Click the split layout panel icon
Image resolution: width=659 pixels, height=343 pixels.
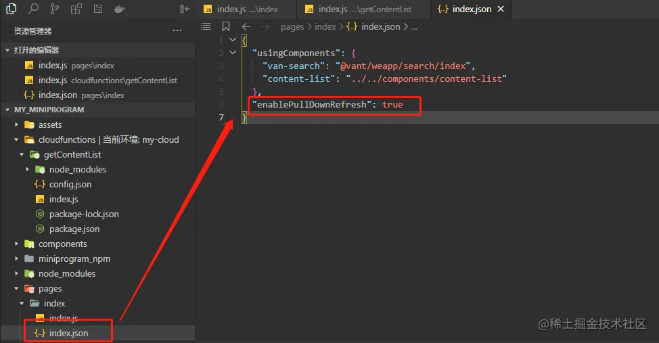pos(98,9)
